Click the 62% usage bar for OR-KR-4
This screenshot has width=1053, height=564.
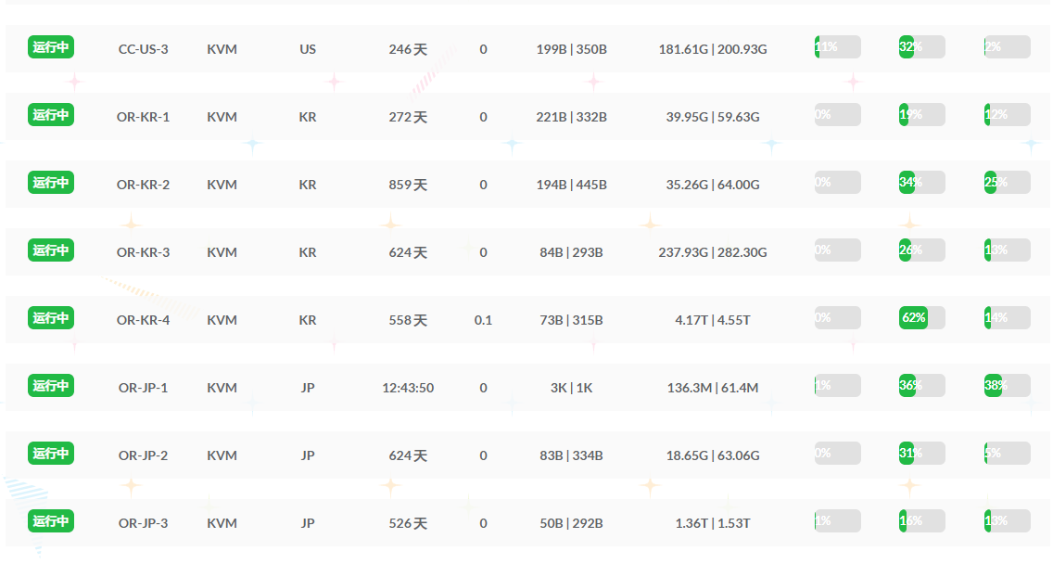(921, 318)
